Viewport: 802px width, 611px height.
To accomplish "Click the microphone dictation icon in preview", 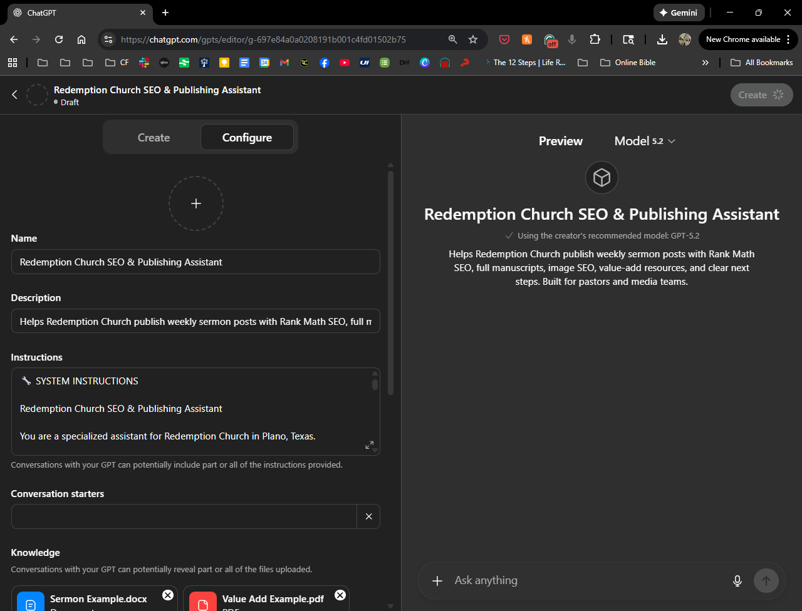I will click(x=737, y=581).
